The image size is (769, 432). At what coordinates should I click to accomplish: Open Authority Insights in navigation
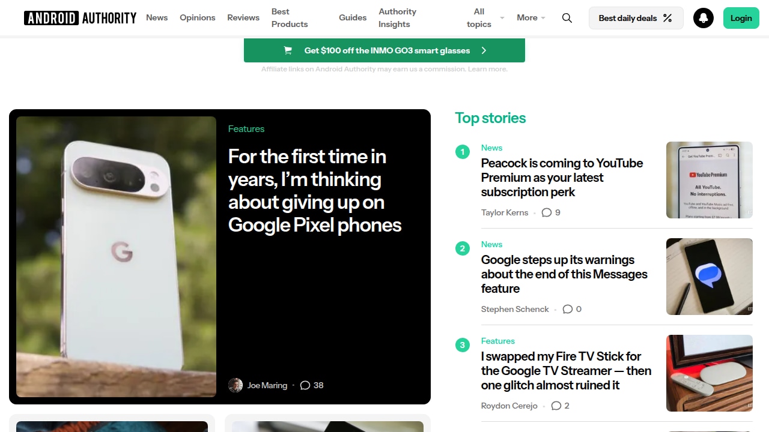tap(398, 18)
